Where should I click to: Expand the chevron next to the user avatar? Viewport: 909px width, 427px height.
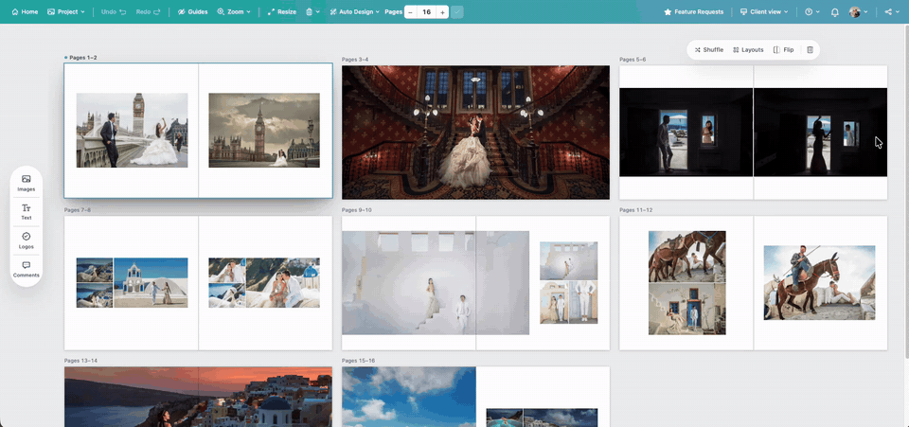[x=866, y=11]
